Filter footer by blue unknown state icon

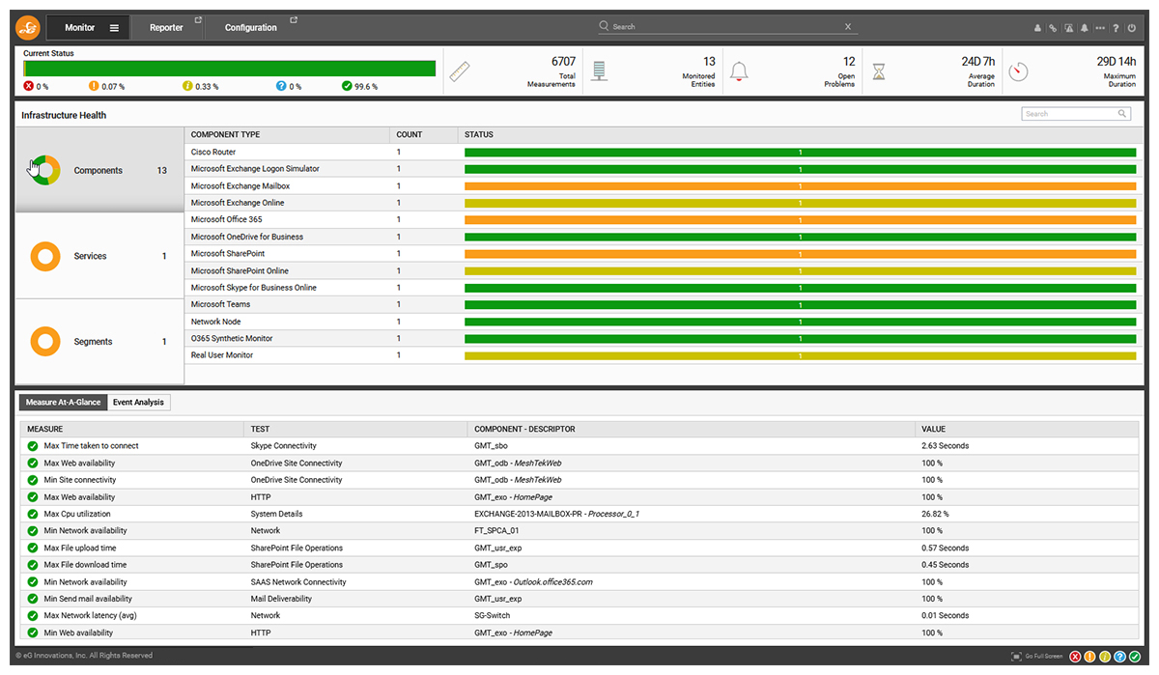[1119, 657]
